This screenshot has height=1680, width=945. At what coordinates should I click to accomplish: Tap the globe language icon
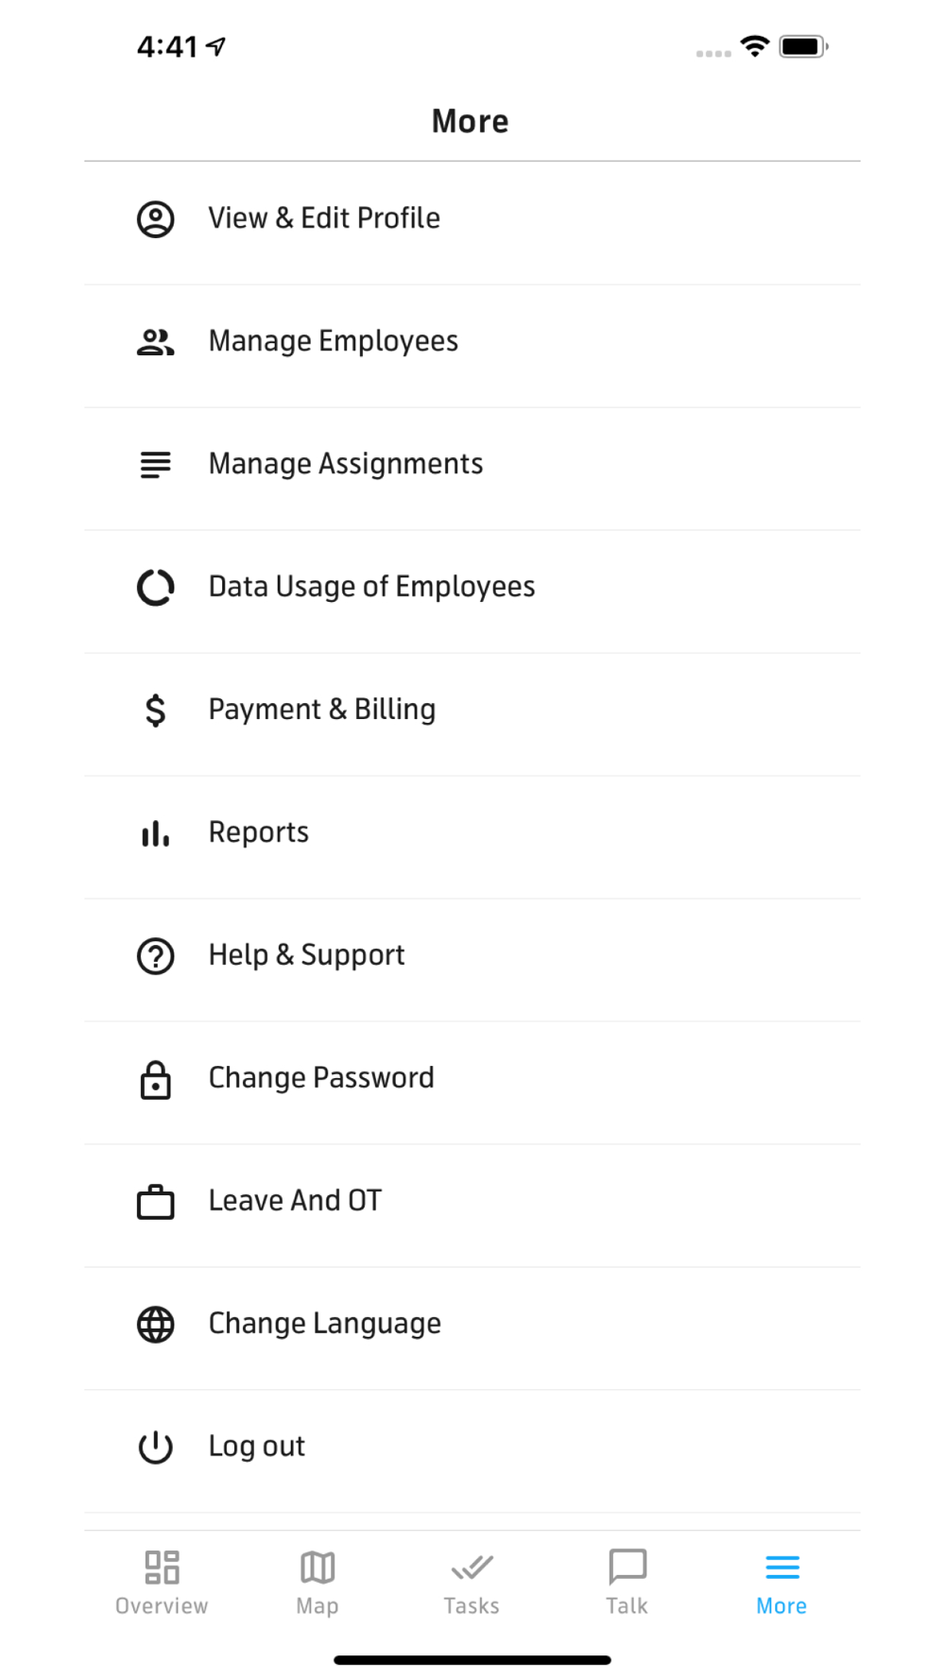point(156,1325)
